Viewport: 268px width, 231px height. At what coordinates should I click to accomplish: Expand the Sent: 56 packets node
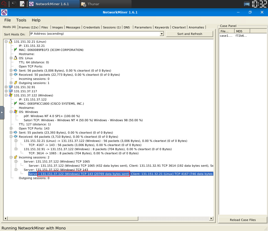(11, 71)
